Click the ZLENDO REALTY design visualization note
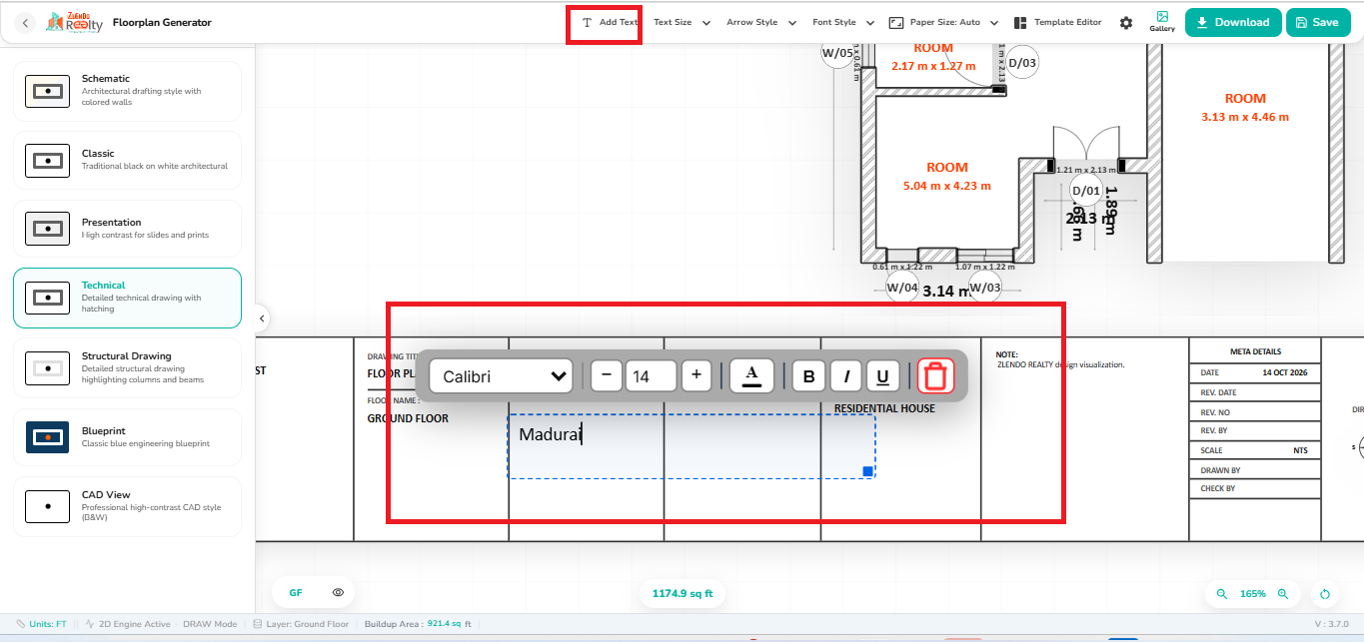The image size is (1364, 642). click(x=1060, y=364)
